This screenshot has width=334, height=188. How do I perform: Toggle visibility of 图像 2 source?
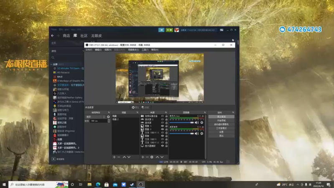pos(162,129)
